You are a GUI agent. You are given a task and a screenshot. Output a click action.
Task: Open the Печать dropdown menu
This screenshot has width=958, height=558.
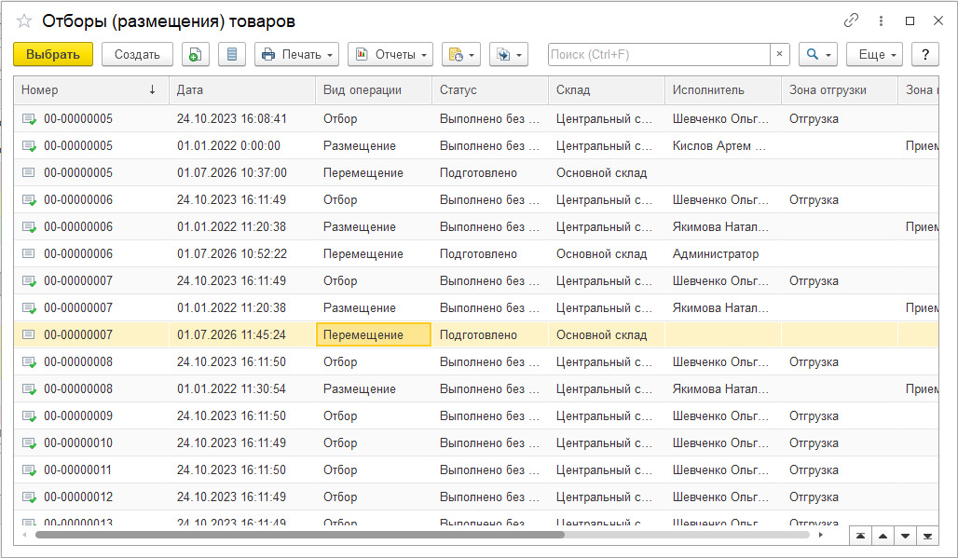297,54
